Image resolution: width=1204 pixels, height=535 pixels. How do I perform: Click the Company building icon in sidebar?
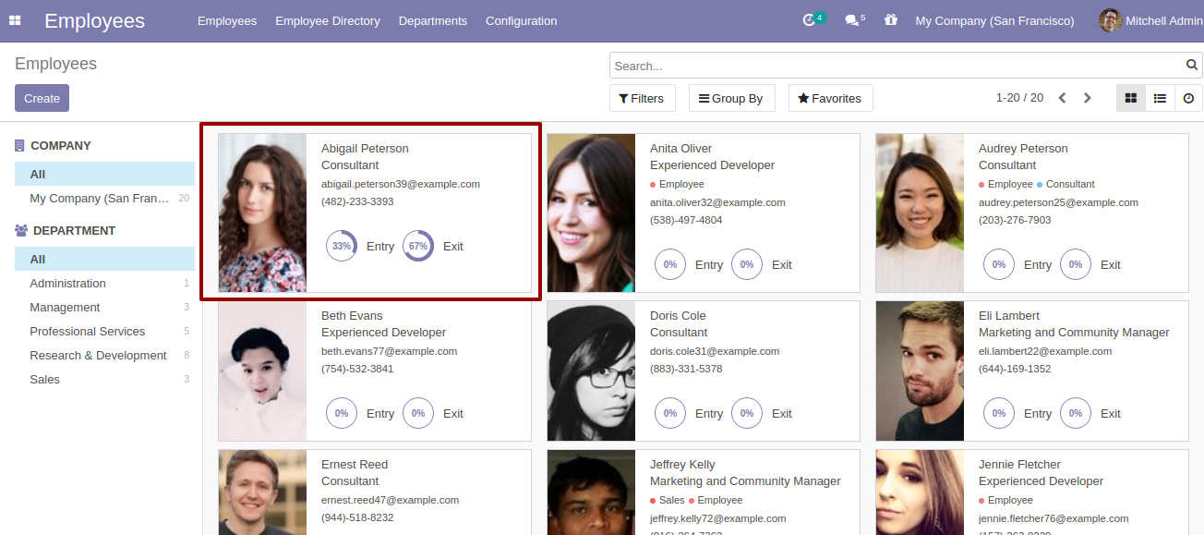tap(19, 146)
